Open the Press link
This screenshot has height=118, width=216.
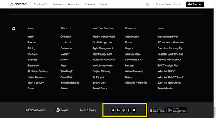click(63, 66)
